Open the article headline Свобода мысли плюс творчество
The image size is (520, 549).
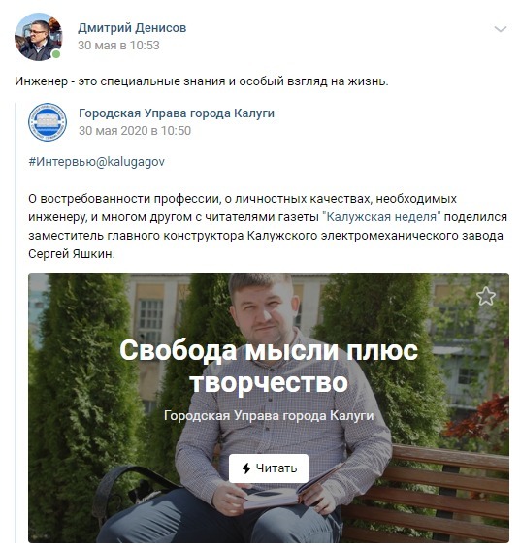click(269, 366)
